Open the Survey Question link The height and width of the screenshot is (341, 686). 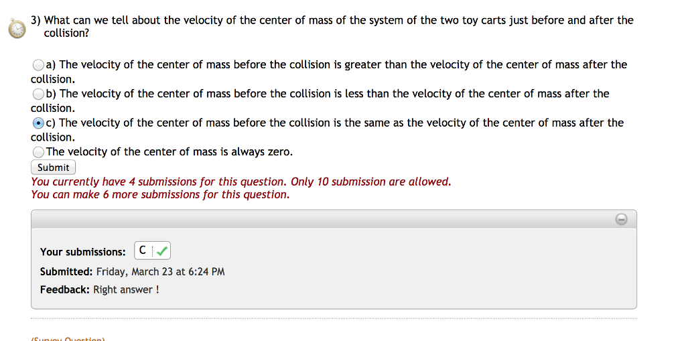68,338
